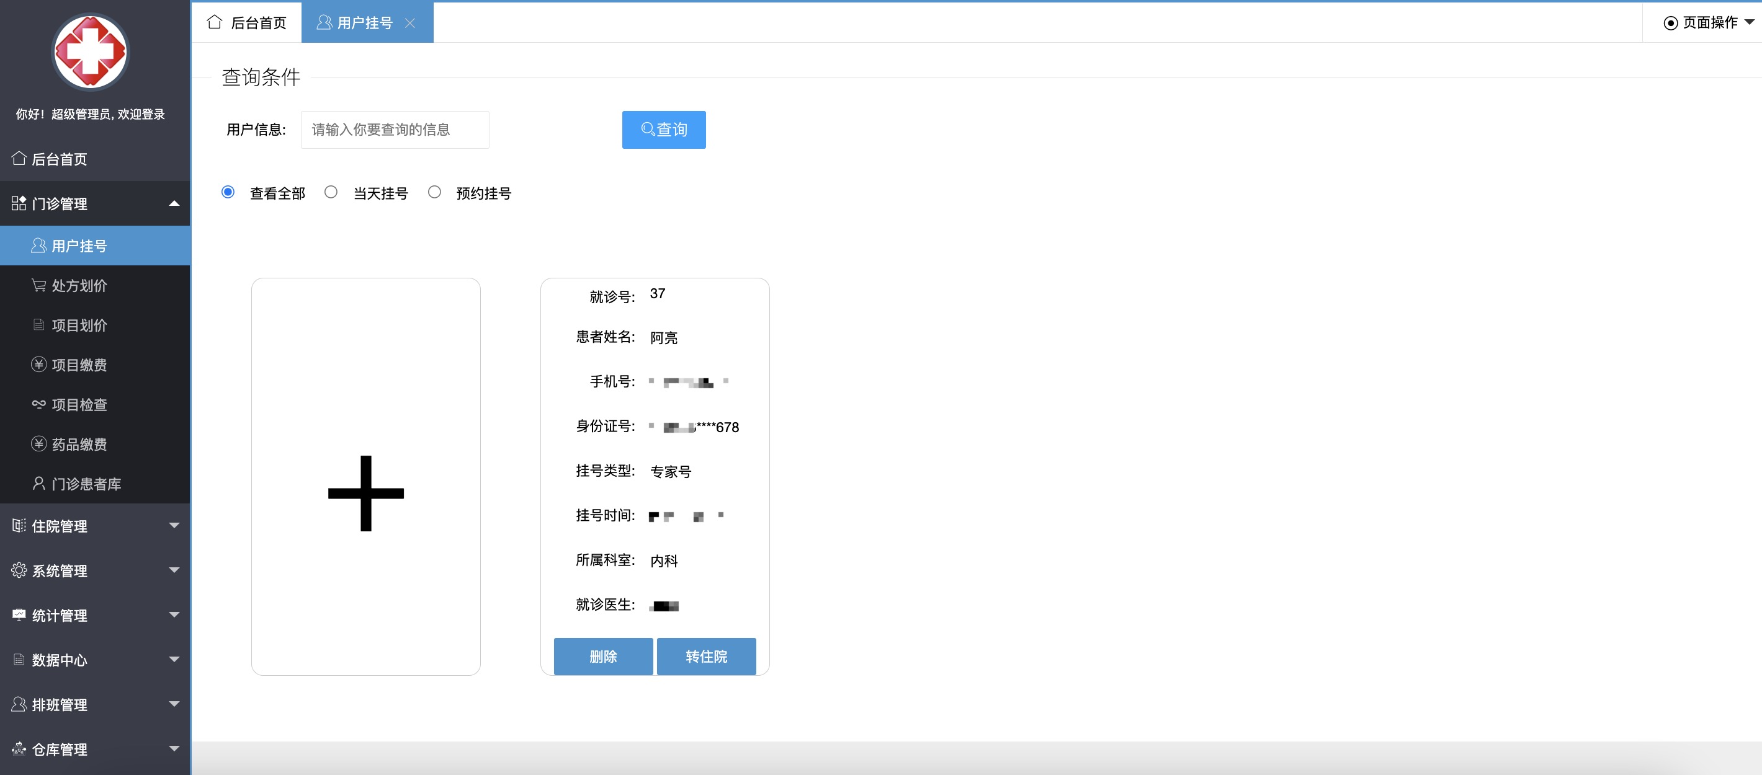
Task: Click the 查询 search button
Action: (x=663, y=129)
